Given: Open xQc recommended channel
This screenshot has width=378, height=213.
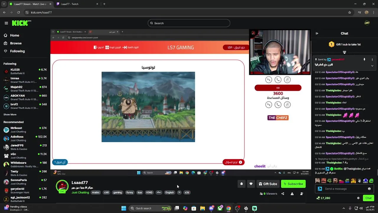Looking at the screenshot, I should pos(25,156).
